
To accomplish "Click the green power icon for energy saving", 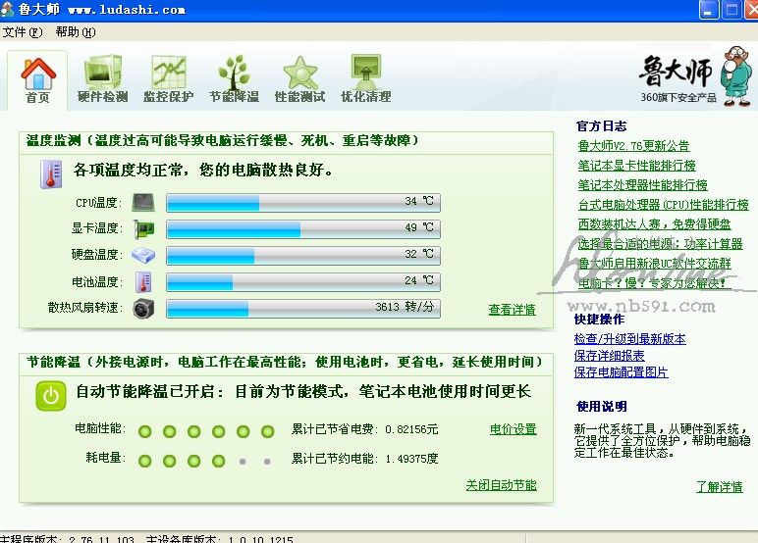I will point(51,395).
